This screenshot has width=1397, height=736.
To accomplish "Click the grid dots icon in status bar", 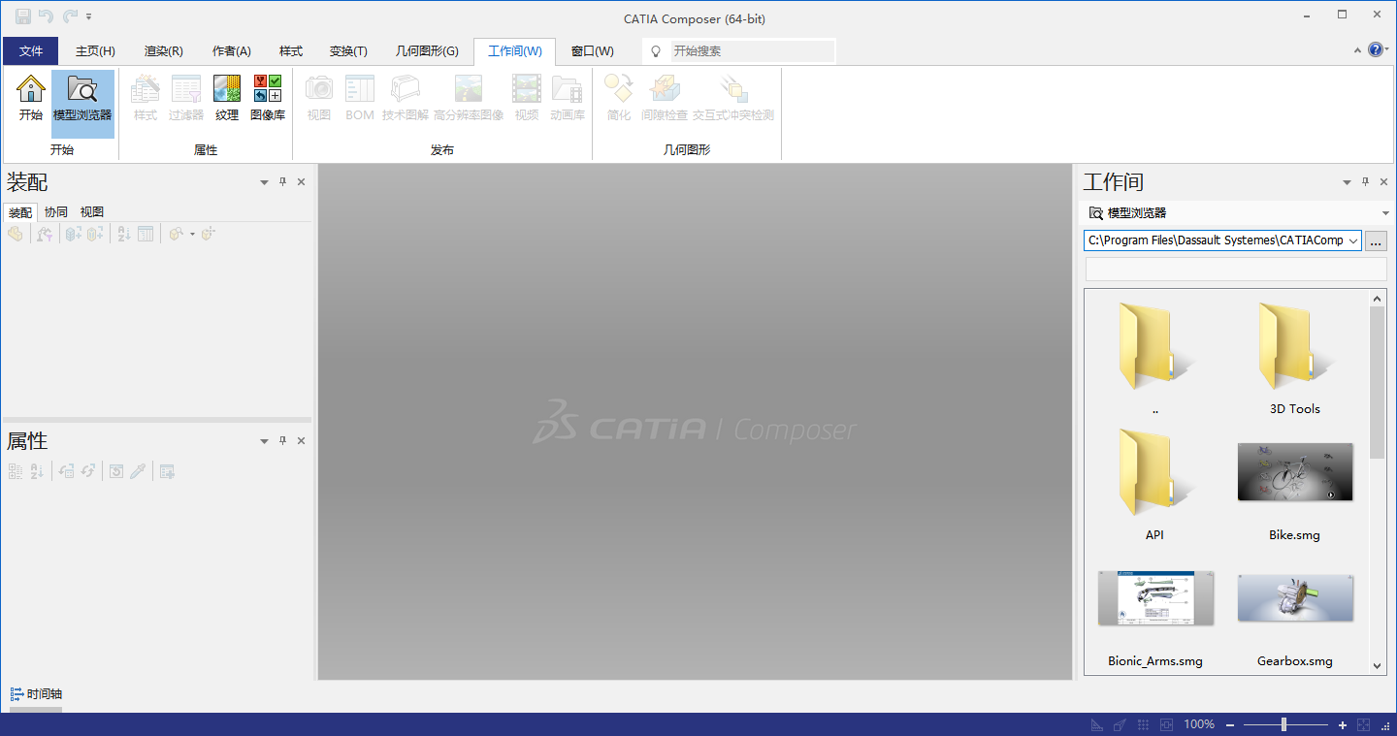I will 1144,724.
